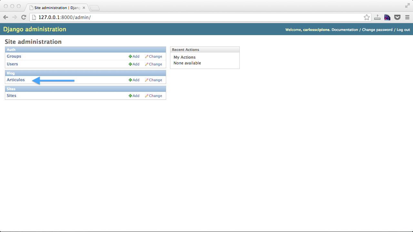Screen dimensions: 413x232
Task: Open the Documentation link
Action: point(345,30)
